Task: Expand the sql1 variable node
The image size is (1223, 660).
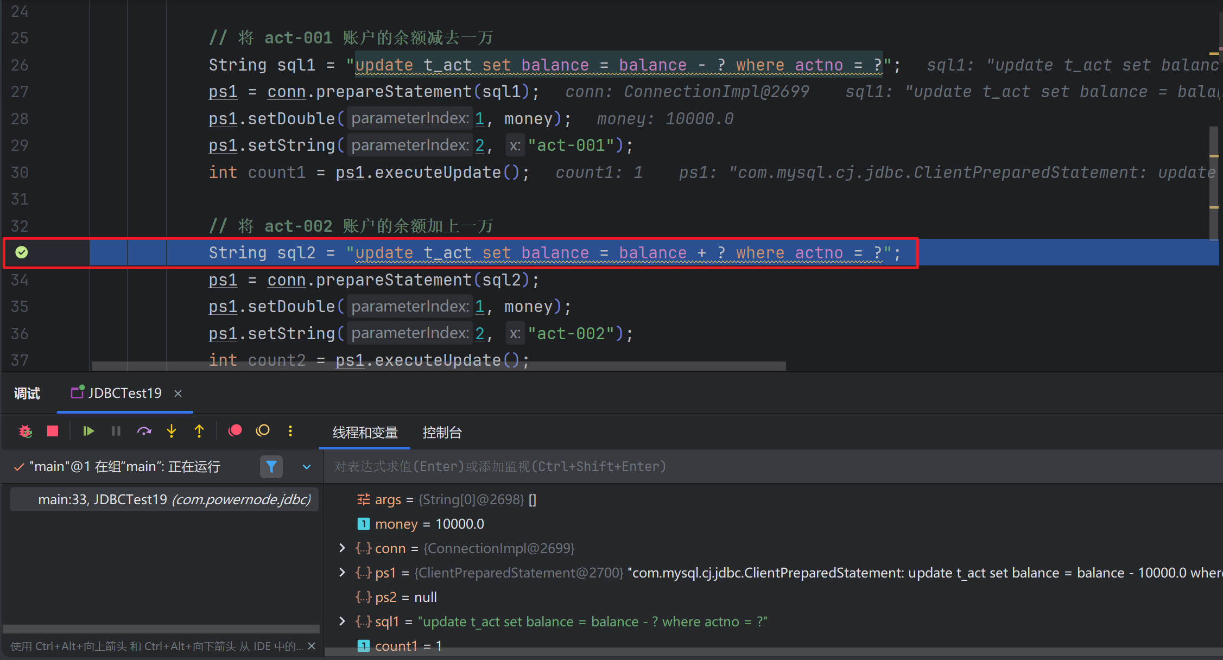Action: click(342, 621)
